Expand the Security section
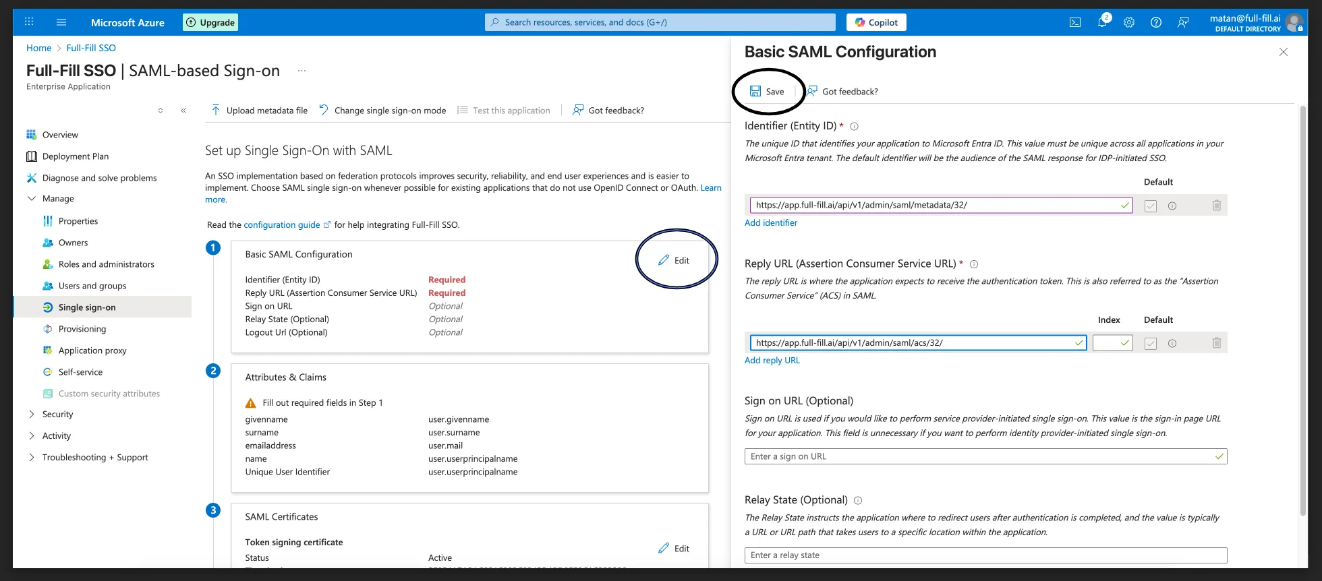Viewport: 1322px width, 581px height. point(32,414)
